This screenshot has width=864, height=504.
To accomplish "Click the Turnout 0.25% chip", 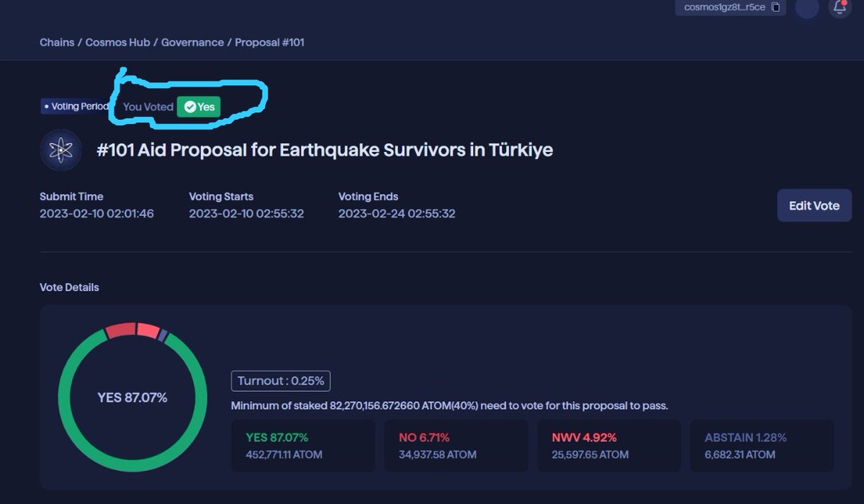I will coord(280,381).
